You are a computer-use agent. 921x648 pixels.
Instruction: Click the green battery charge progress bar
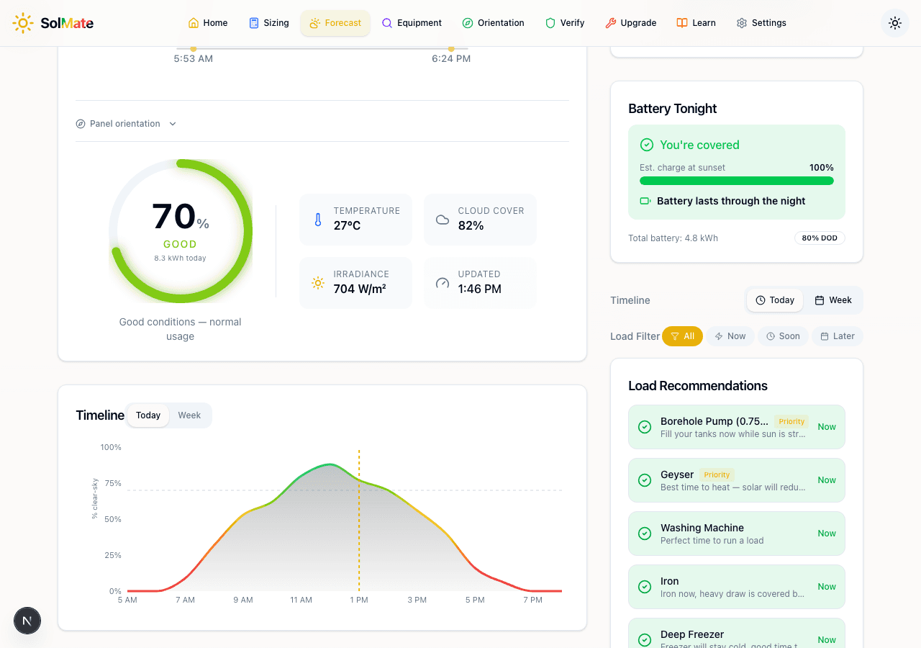pos(736,181)
